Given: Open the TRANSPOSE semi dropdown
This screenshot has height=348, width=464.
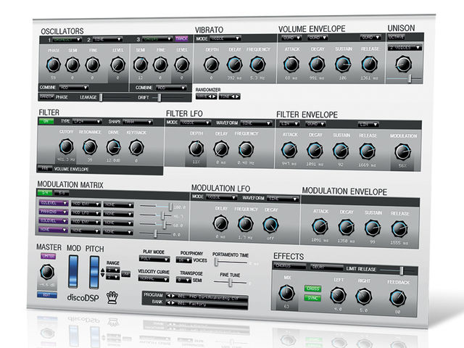Looking at the screenshot, I should coord(183,280).
